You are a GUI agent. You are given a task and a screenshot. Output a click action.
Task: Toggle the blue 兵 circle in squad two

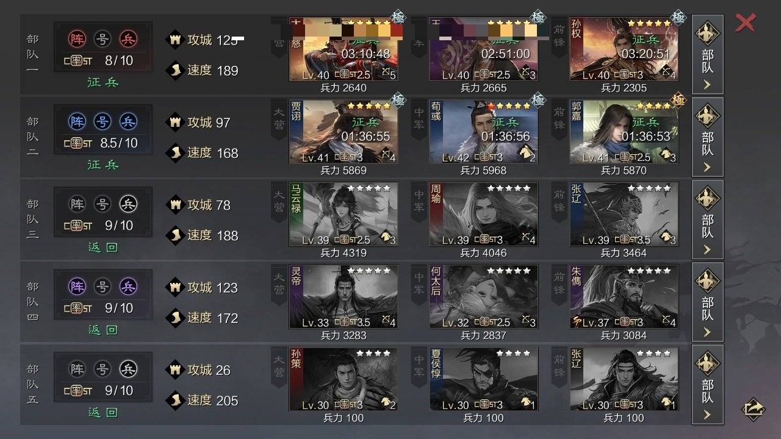(128, 121)
